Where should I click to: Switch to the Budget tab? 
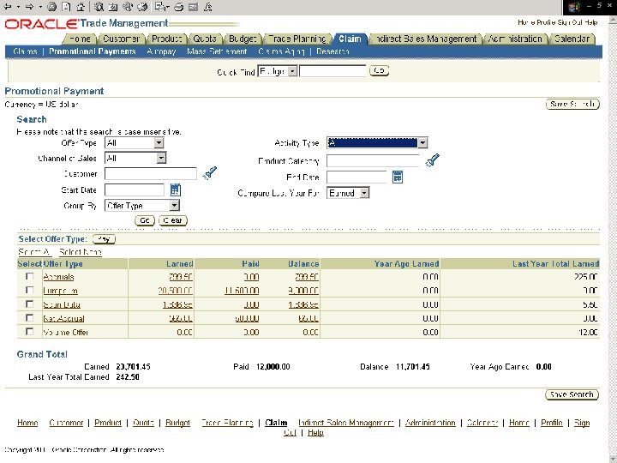[x=243, y=39]
